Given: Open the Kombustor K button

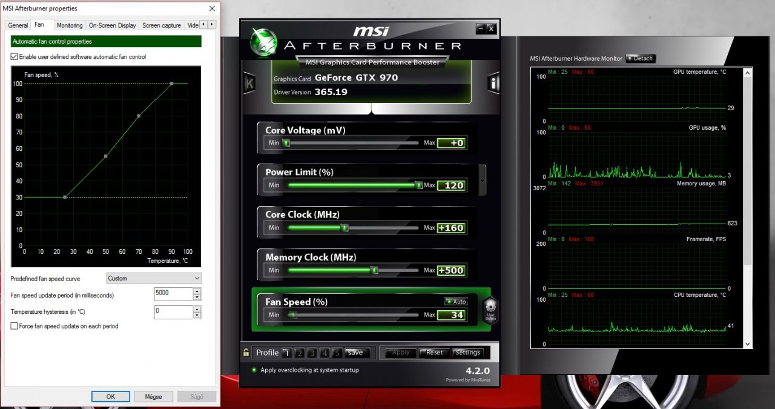Looking at the screenshot, I should [249, 84].
